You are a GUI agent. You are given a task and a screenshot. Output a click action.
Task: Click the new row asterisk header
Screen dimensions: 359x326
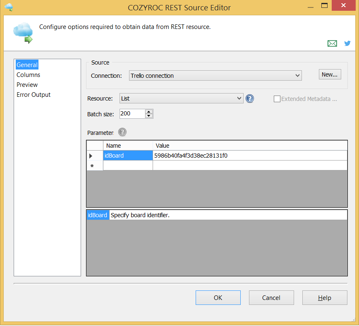[x=95, y=165]
